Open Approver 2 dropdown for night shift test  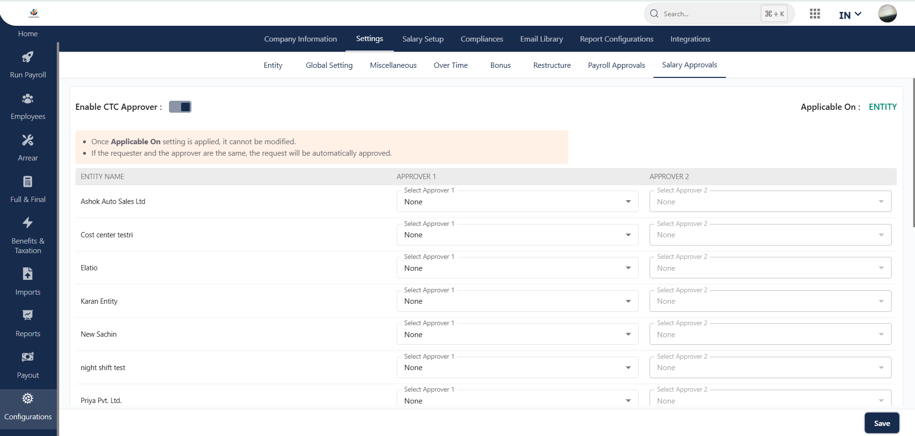(770, 367)
